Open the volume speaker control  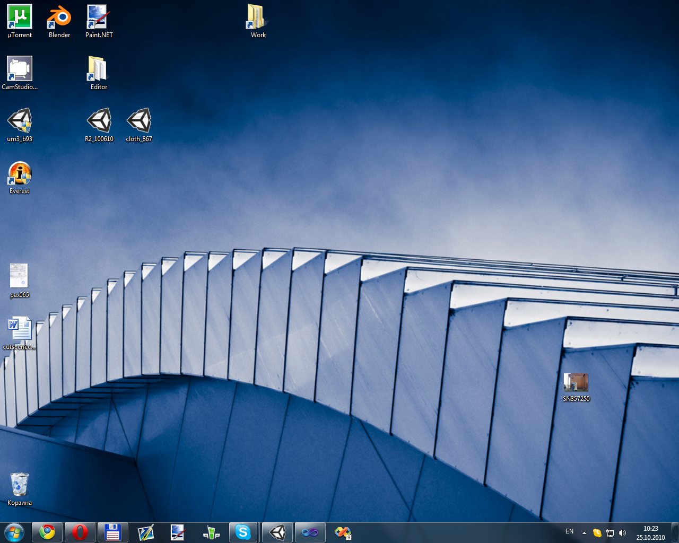pos(623,533)
